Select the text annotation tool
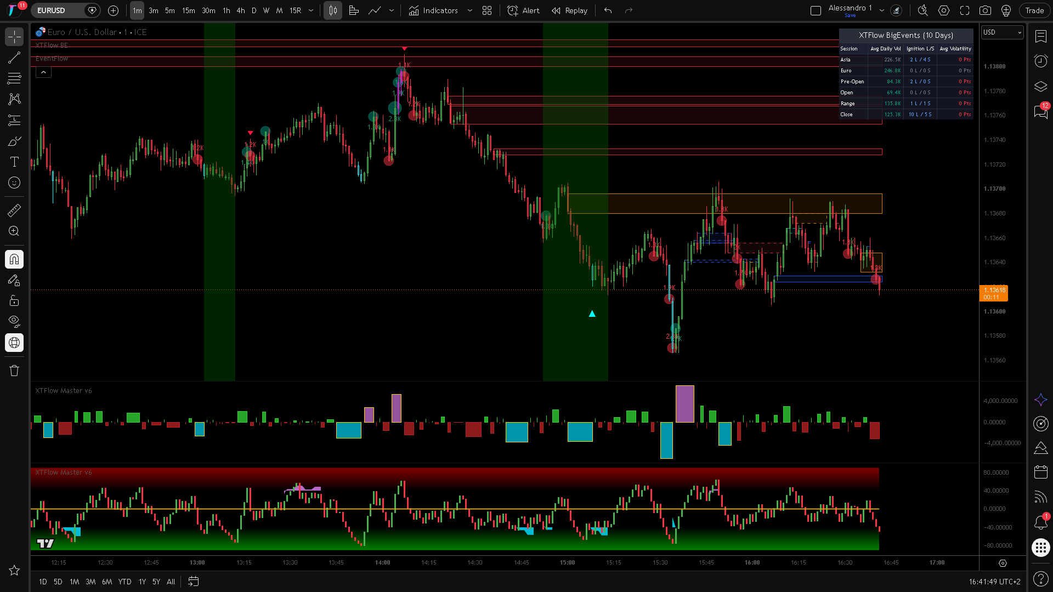 (x=14, y=162)
